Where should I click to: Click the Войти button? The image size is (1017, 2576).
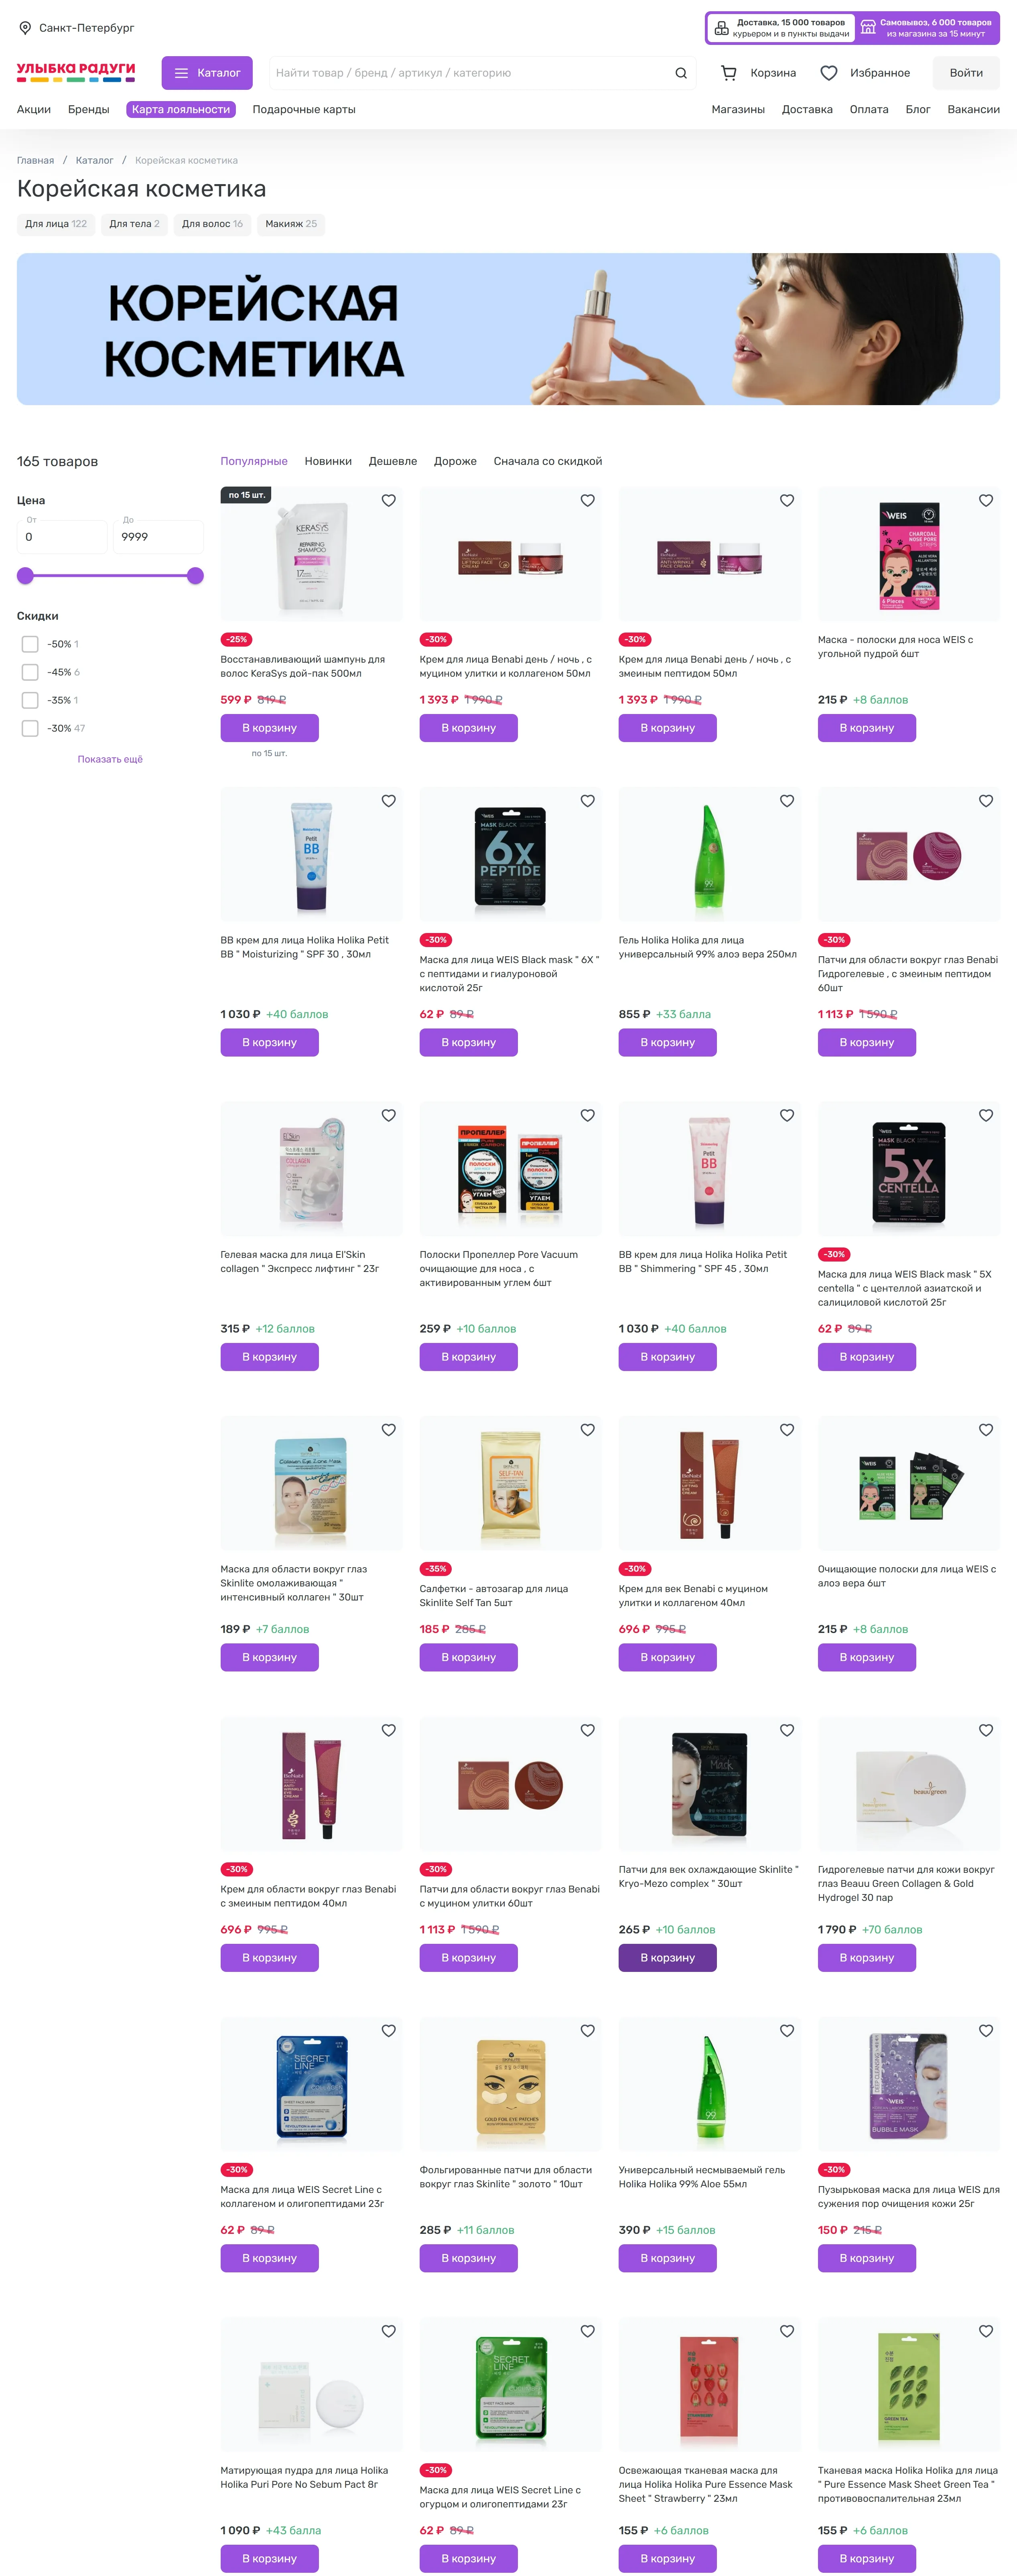pyautogui.click(x=966, y=73)
